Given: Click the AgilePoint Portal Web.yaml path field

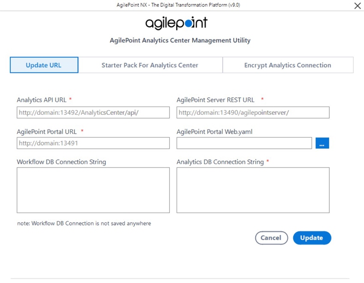Looking at the screenshot, I should click(244, 143).
